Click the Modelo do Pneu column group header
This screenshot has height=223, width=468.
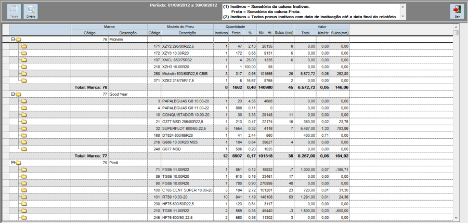pyautogui.click(x=180, y=27)
